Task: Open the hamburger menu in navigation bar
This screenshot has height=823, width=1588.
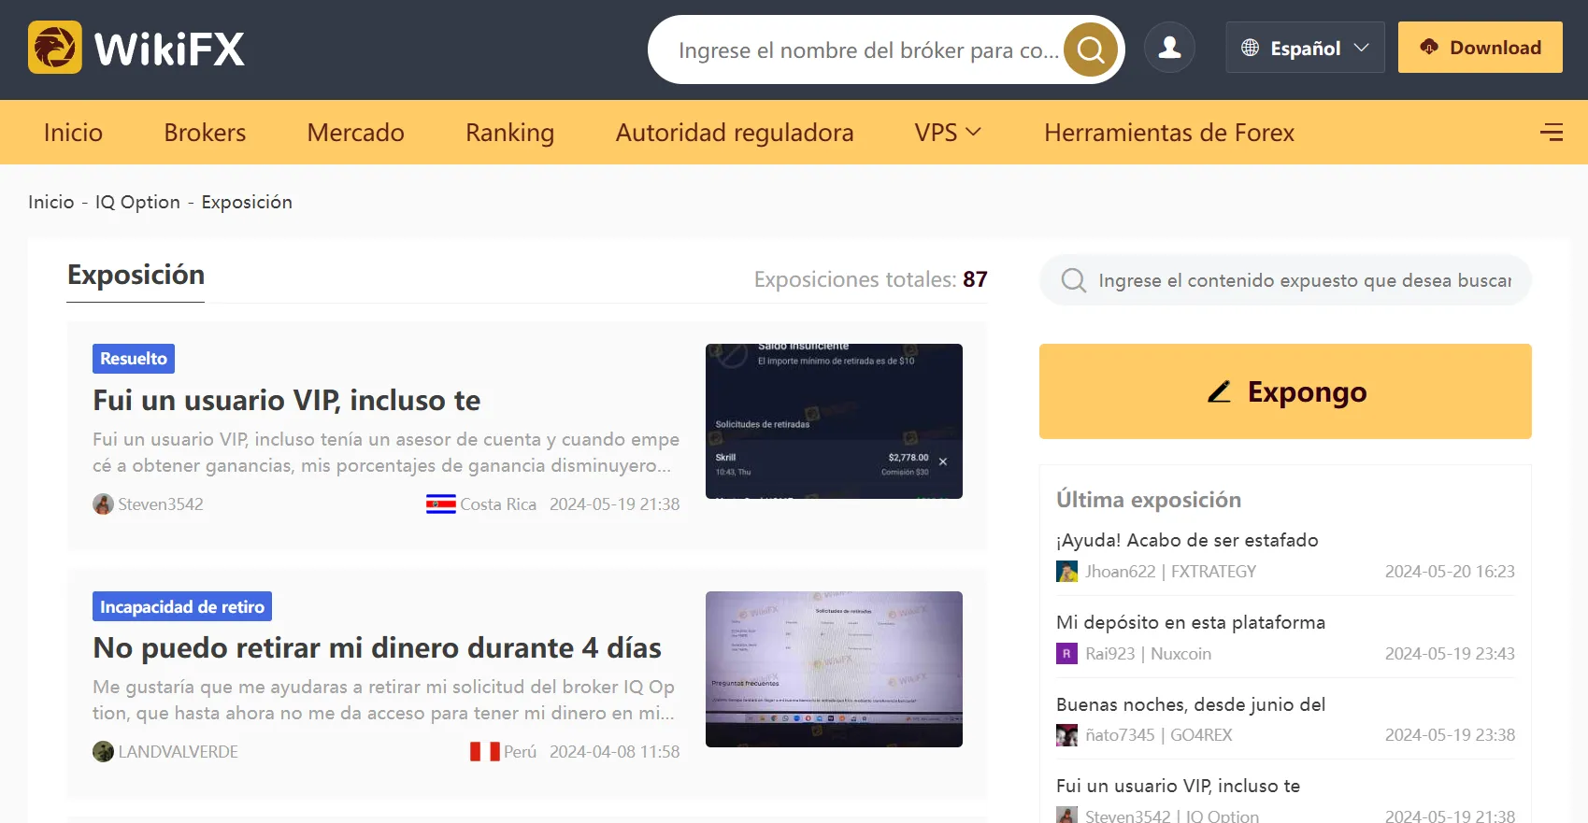Action: tap(1552, 133)
